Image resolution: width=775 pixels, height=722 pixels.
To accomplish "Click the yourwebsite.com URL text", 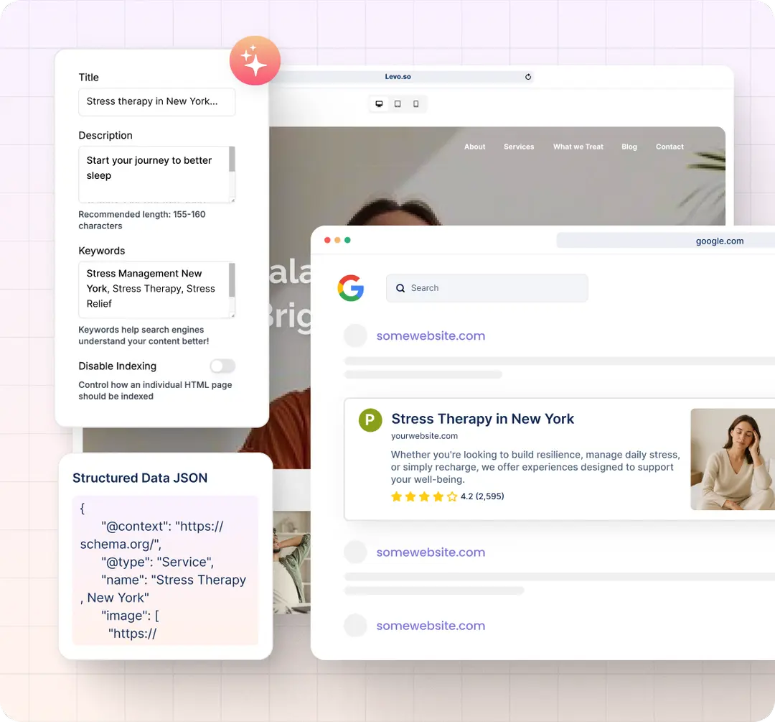I will click(424, 436).
